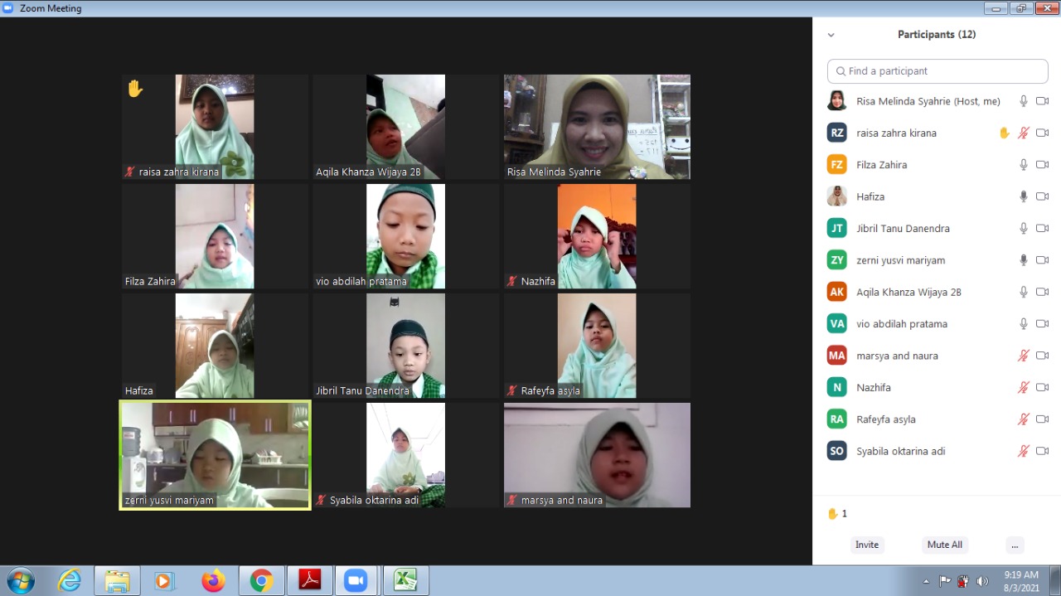The height and width of the screenshot is (596, 1061).
Task: Click muted mic icon for Syabila oktarina adi
Action: coord(1024,451)
